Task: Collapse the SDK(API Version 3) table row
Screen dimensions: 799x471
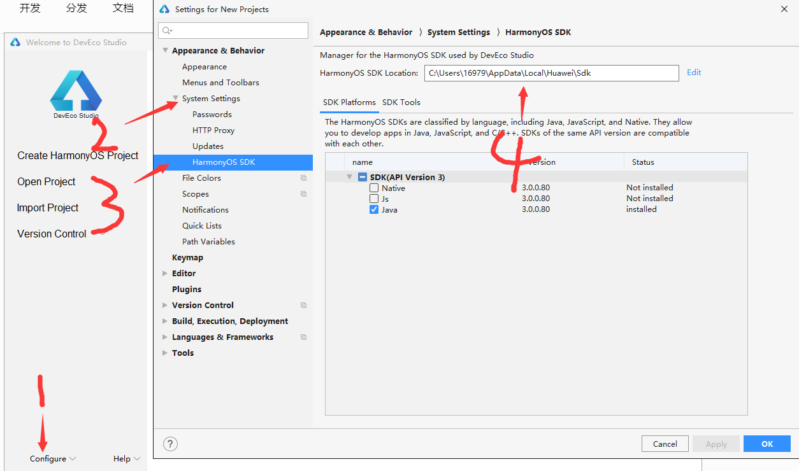Action: point(349,178)
